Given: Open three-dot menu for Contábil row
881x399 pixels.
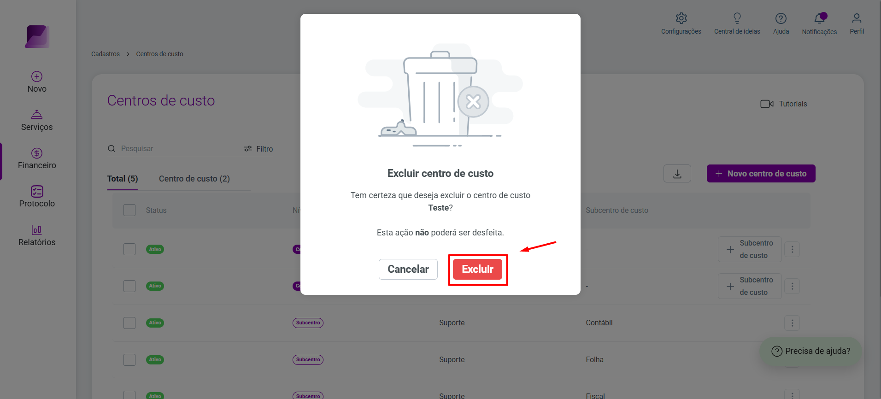Looking at the screenshot, I should tap(792, 323).
